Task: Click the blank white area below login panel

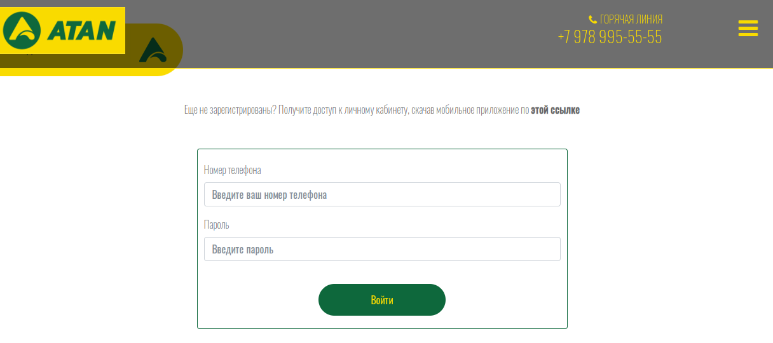Action: click(381, 336)
